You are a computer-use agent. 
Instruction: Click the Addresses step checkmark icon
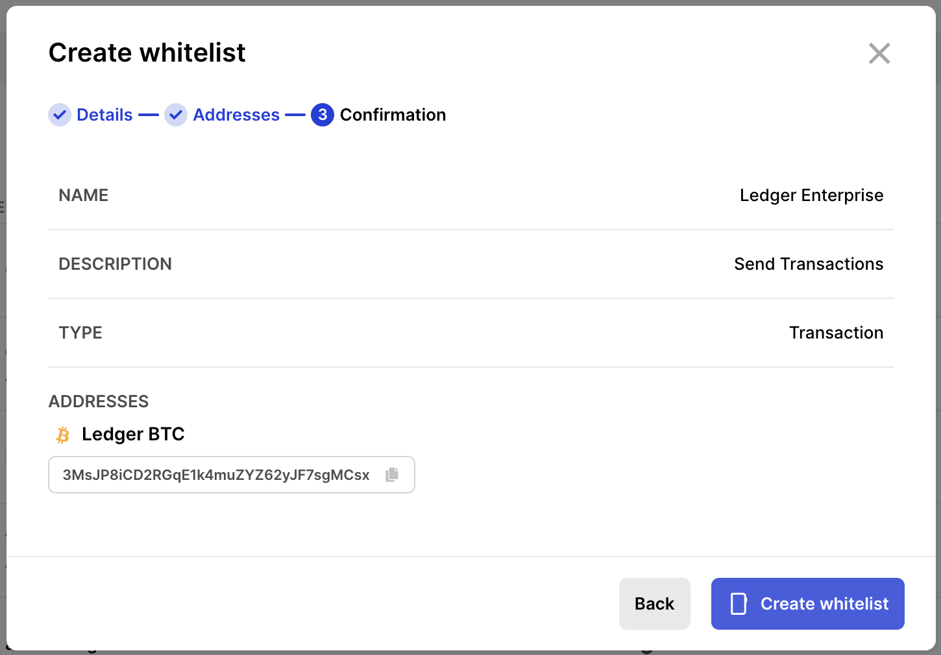click(176, 115)
